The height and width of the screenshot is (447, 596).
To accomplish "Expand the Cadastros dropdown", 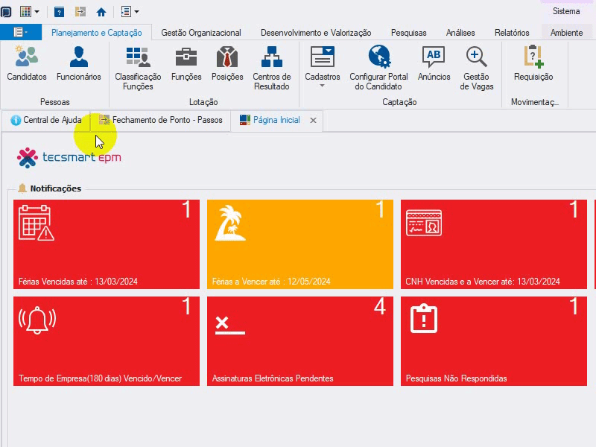I will (x=323, y=67).
